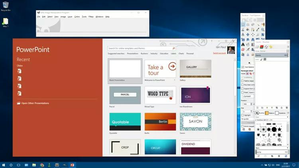Image resolution: width=299 pixels, height=168 pixels.
Task: Activate the Alignment tool in GIMP toolbox
Action: [253, 35]
